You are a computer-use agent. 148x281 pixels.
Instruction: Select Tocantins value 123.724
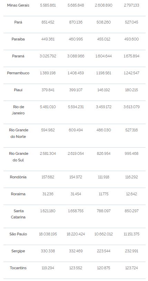131,268
